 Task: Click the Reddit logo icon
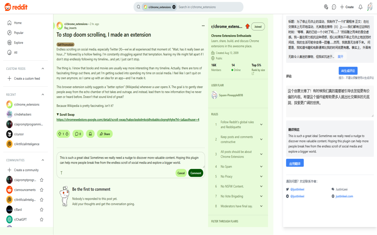coord(8,7)
